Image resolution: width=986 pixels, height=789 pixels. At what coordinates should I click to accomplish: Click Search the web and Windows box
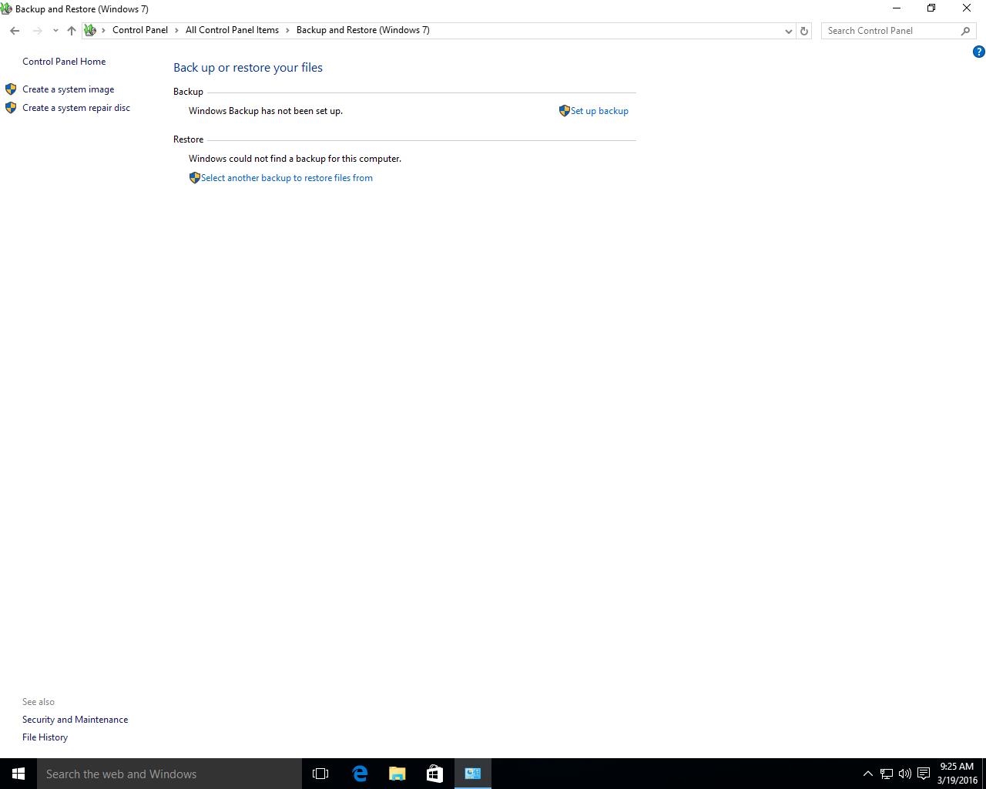pyautogui.click(x=169, y=774)
